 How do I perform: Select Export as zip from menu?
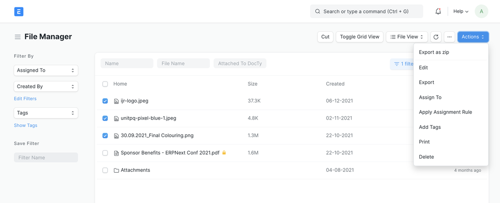434,52
